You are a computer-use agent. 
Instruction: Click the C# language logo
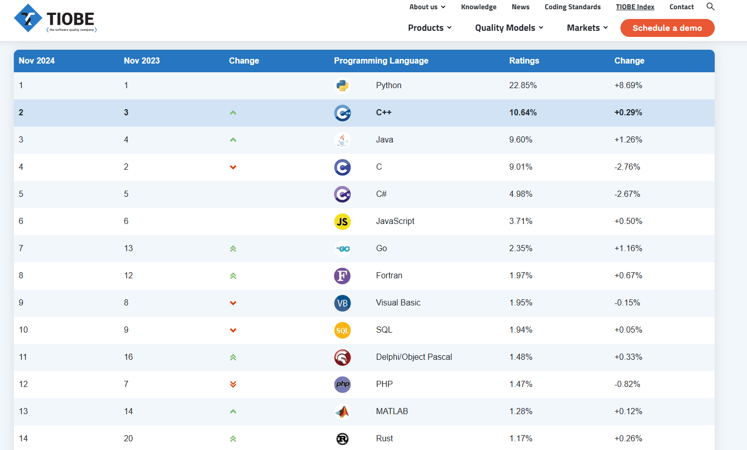click(x=342, y=194)
